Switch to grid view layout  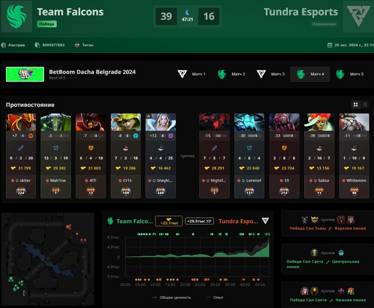tap(356, 105)
